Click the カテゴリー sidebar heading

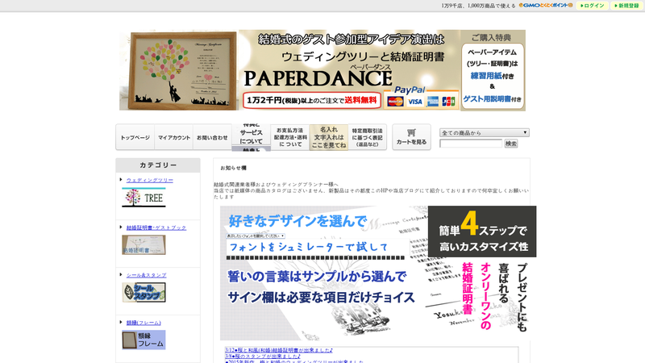pos(158,165)
